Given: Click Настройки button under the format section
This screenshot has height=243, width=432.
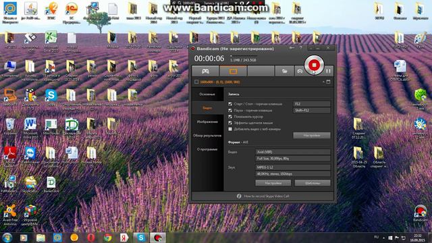Looking at the screenshot, I should point(273,183).
